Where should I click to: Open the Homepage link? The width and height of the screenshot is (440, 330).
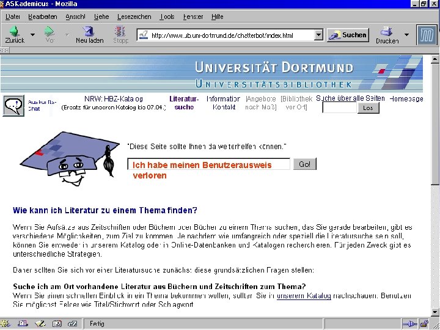pyautogui.click(x=406, y=99)
